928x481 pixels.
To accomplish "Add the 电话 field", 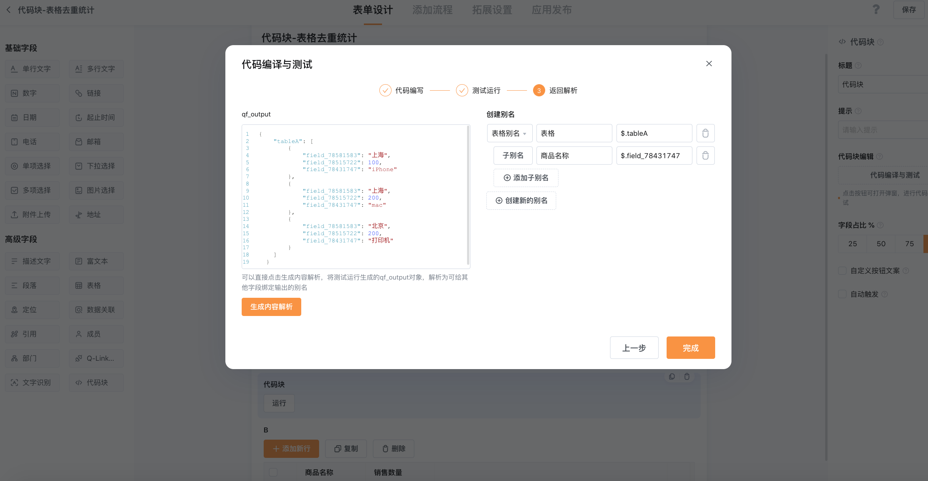I will (x=32, y=141).
